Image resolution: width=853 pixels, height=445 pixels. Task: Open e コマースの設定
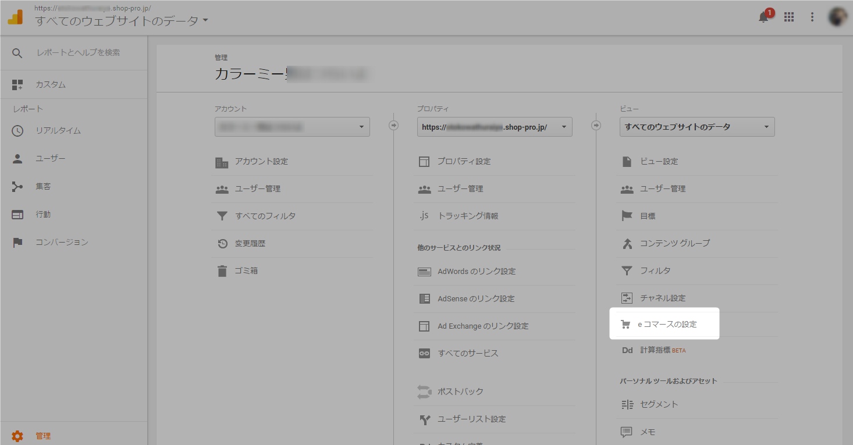(x=667, y=324)
